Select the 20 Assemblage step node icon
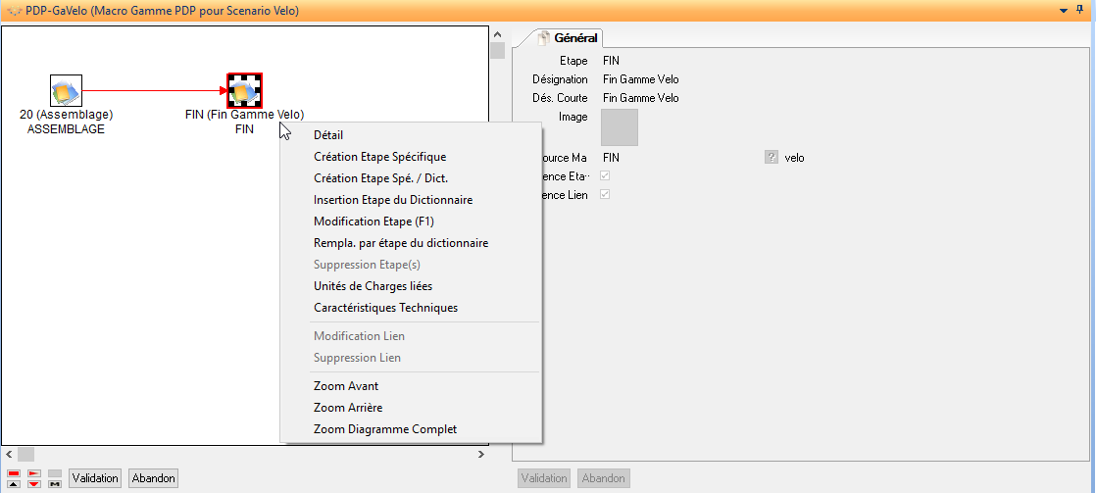The height and width of the screenshot is (493, 1096). point(66,91)
